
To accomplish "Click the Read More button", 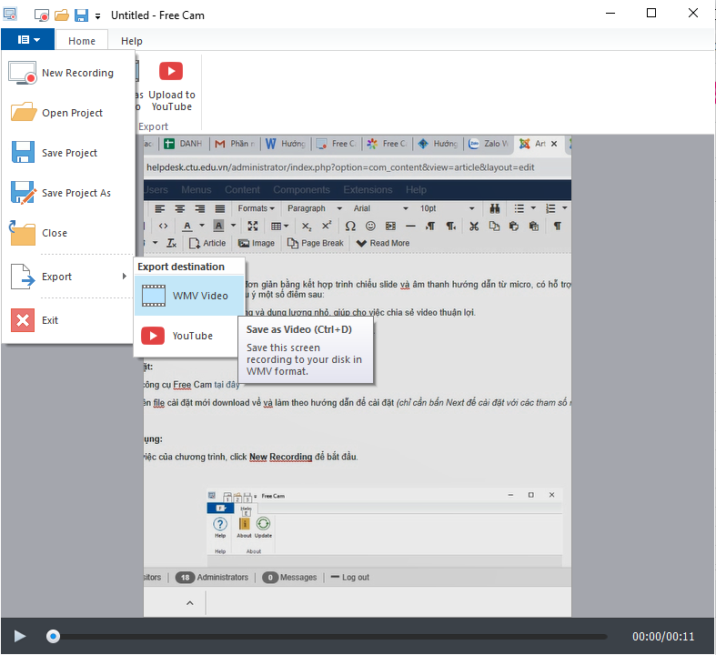I will (383, 243).
